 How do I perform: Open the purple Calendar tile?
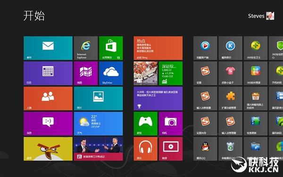[48, 73]
